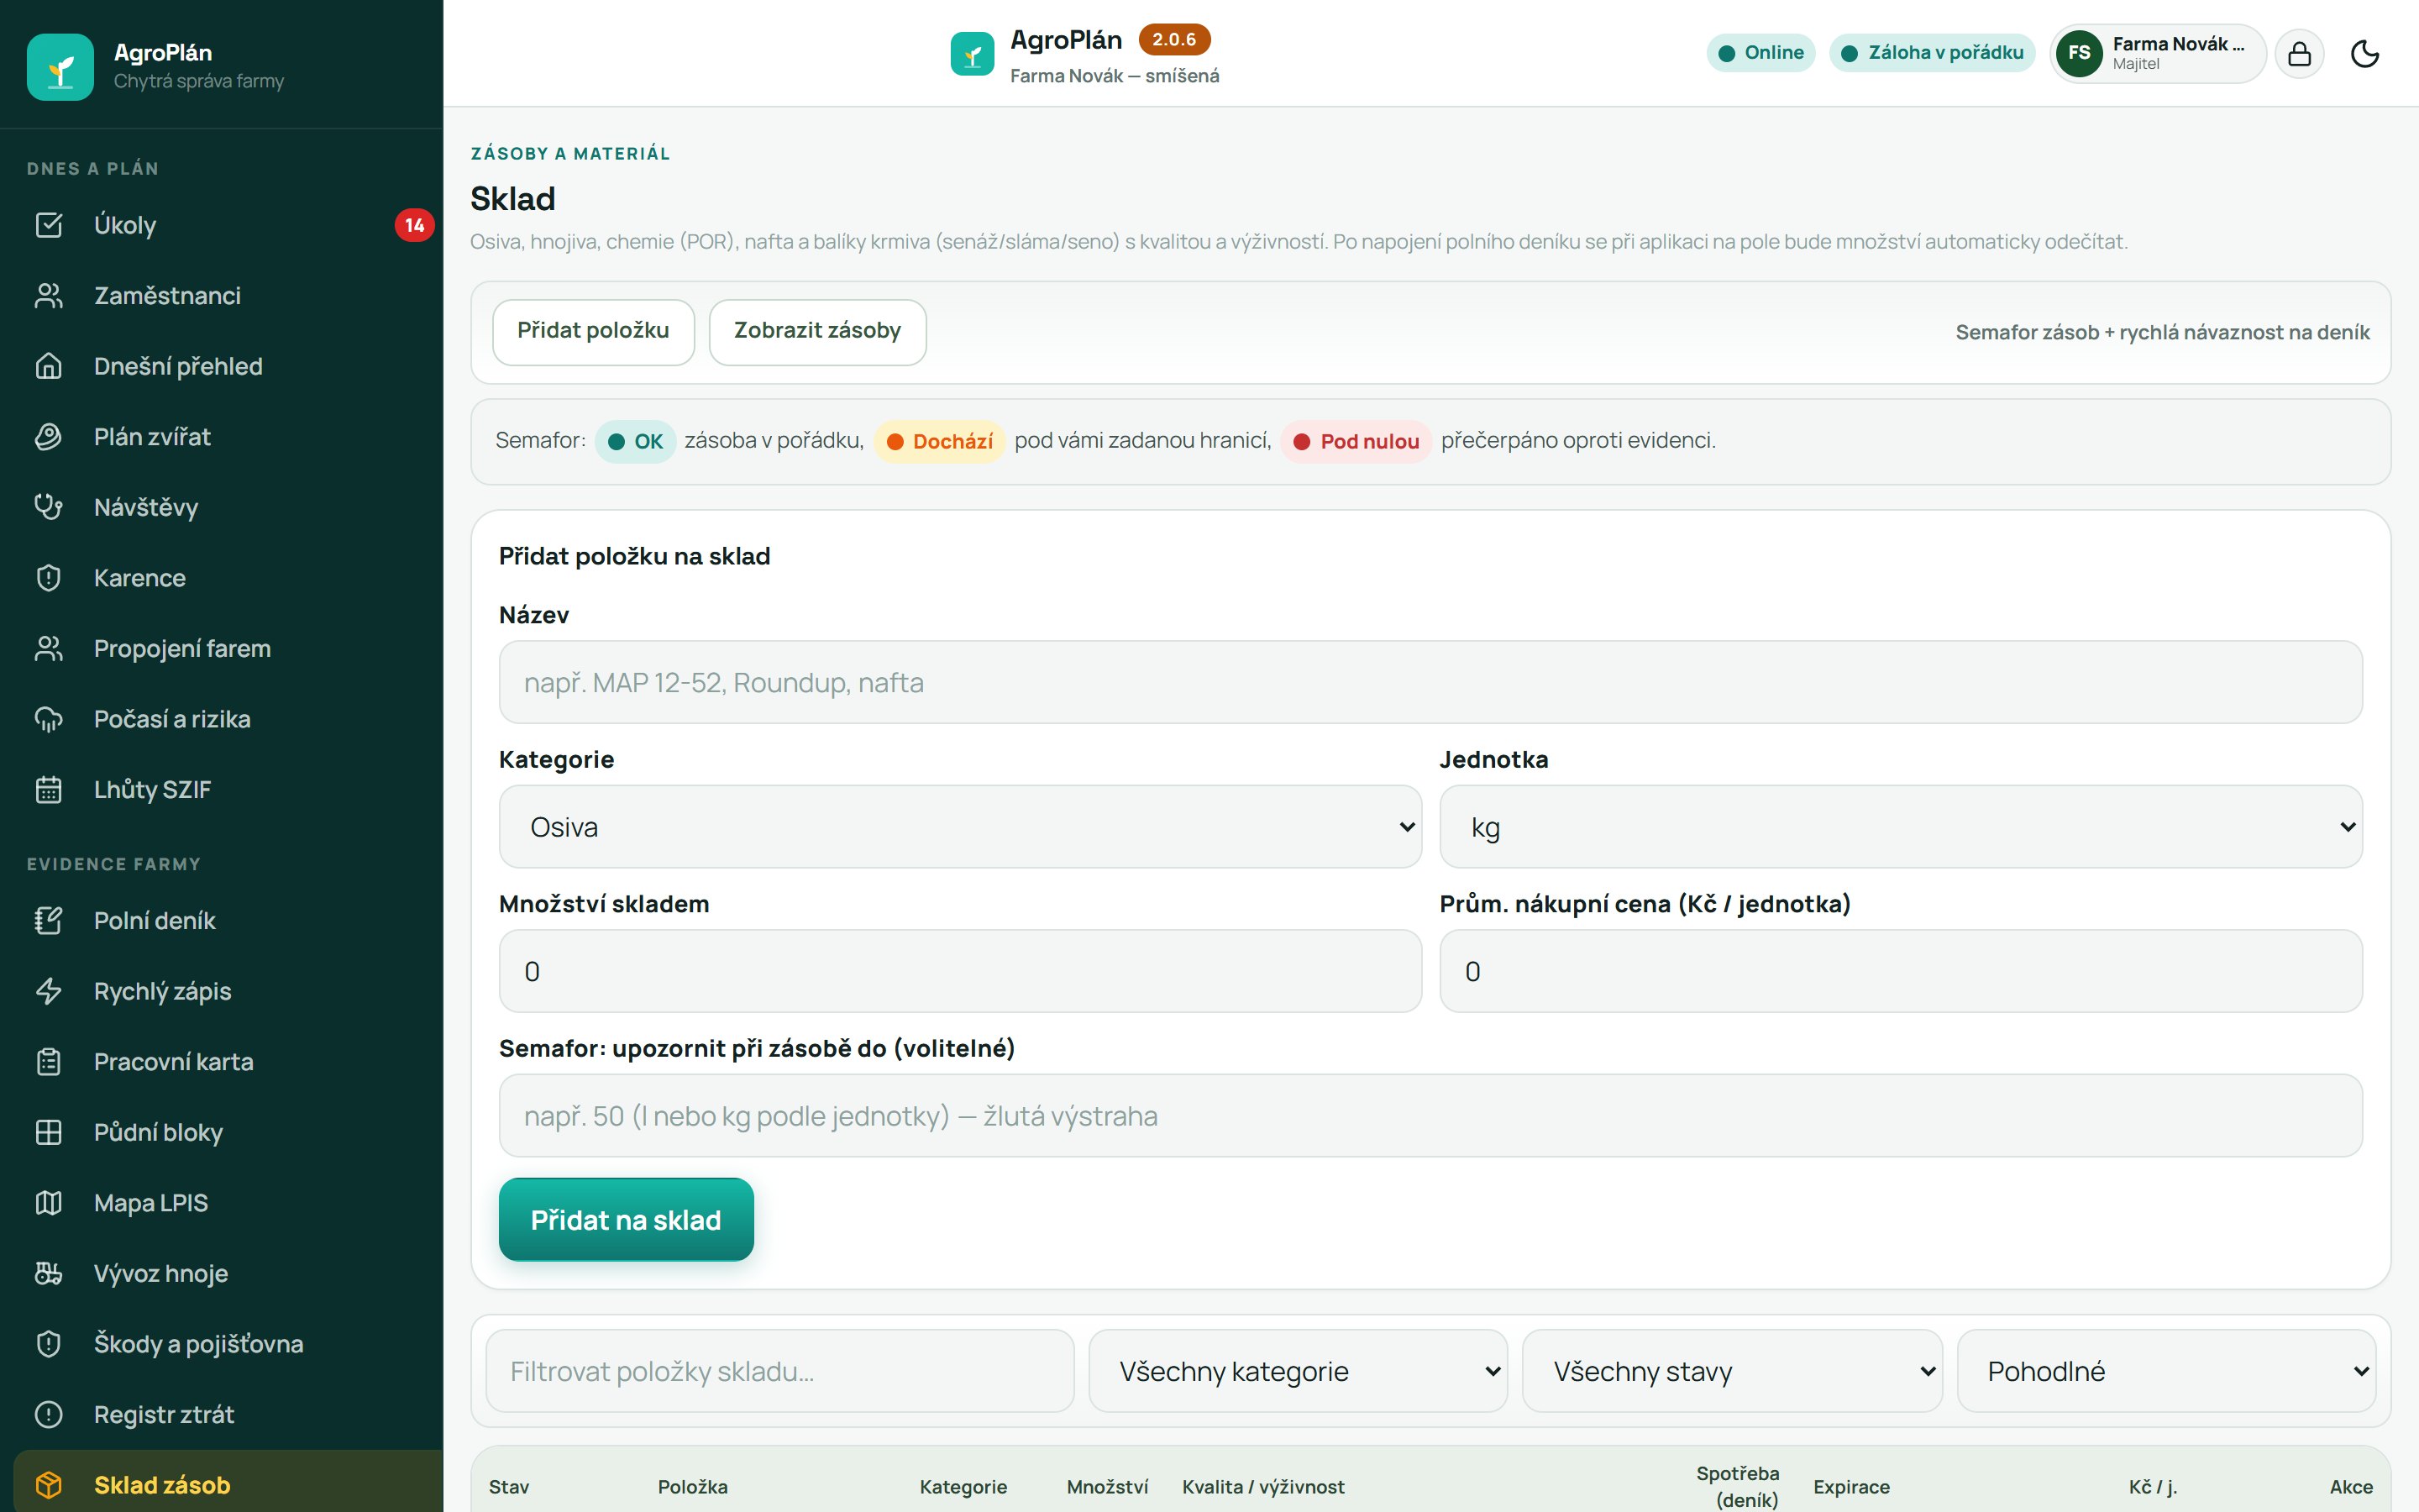The image size is (2419, 1512).
Task: Focus the Množství skladem field
Action: 959,971
